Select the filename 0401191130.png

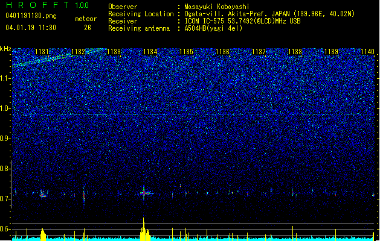31,16
